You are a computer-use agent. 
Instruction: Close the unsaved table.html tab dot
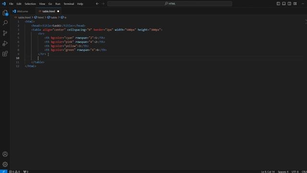(x=58, y=12)
